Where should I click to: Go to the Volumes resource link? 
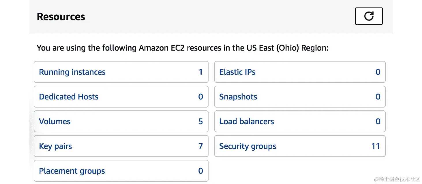point(55,121)
